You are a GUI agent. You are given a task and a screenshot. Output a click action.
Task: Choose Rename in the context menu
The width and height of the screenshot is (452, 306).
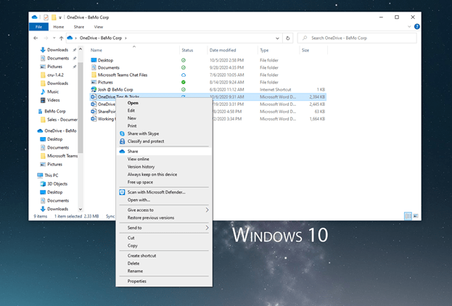[x=164, y=271]
